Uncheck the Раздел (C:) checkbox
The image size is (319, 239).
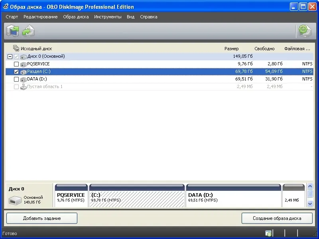(x=16, y=72)
